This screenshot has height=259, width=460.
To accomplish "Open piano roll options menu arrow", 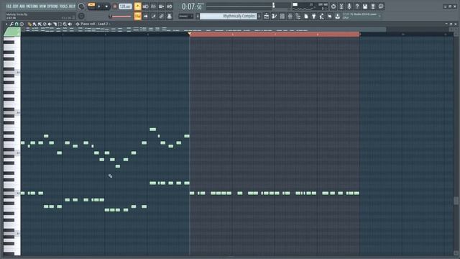I will (x=6, y=24).
